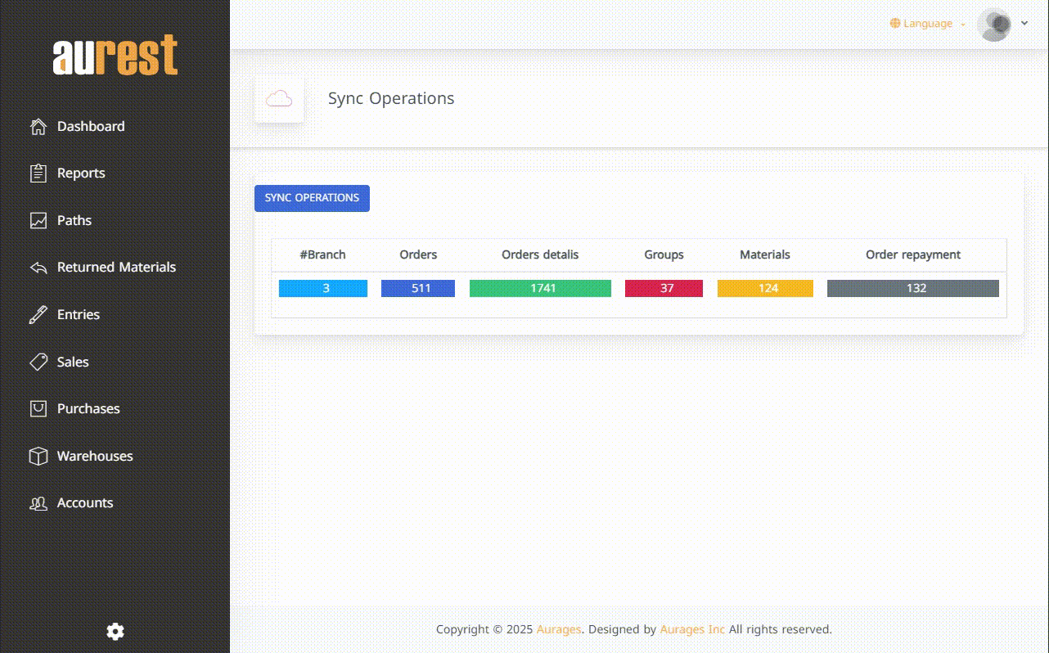Viewport: 1049px width, 653px height.
Task: Click the Returned Materials reply arrow icon
Action: click(x=38, y=268)
